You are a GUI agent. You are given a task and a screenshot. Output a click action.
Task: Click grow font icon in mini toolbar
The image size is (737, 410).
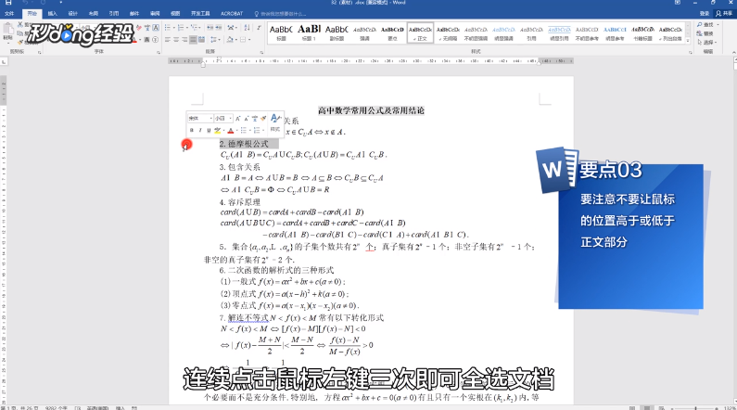pyautogui.click(x=238, y=119)
